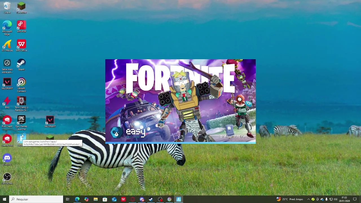Open File Explorer from the taskbar
This screenshot has width=361, height=203.
point(96,199)
